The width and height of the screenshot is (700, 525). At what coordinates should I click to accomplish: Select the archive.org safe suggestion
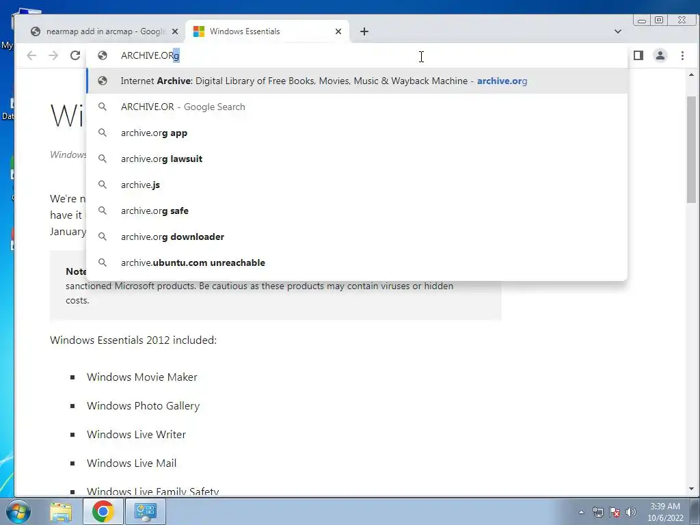[x=357, y=211]
